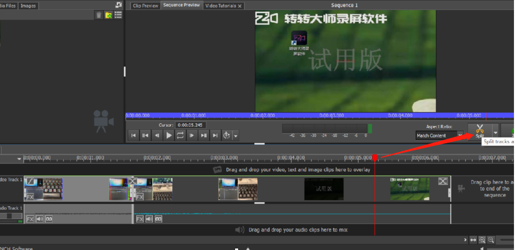Switch to Clip Preview tab
The image size is (515, 250).
point(145,6)
